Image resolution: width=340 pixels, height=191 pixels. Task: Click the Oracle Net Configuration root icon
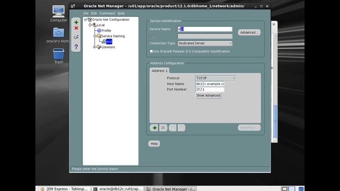coord(90,20)
